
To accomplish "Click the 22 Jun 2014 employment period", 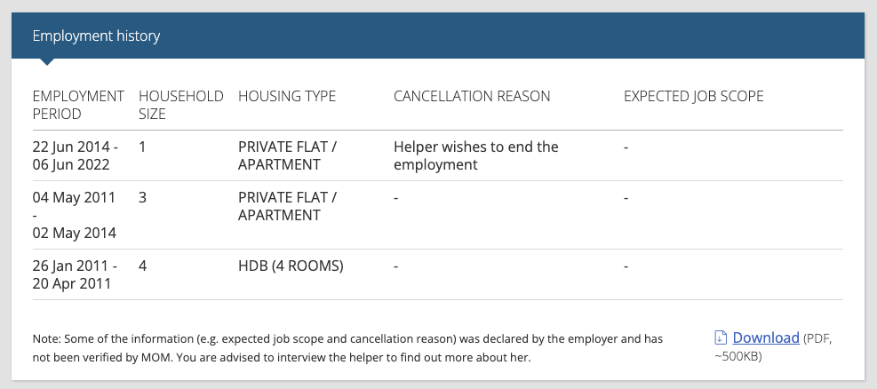I will [76, 156].
